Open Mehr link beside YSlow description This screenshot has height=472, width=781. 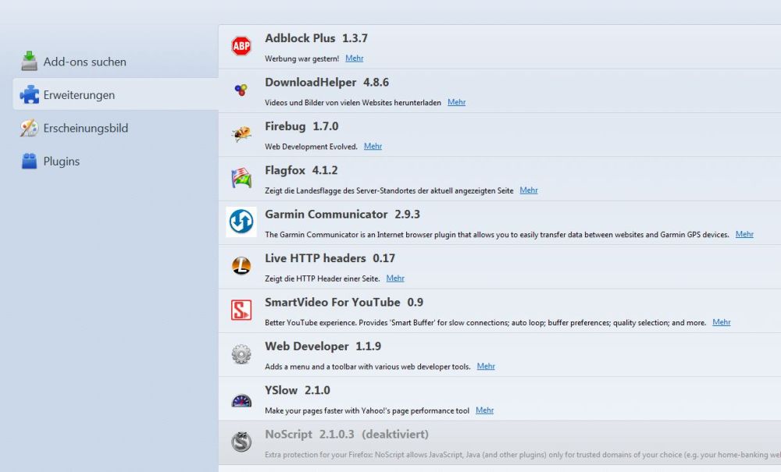(x=484, y=410)
